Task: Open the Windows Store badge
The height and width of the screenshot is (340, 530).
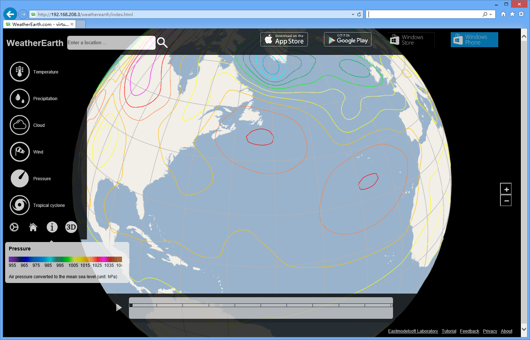Action: tap(411, 39)
